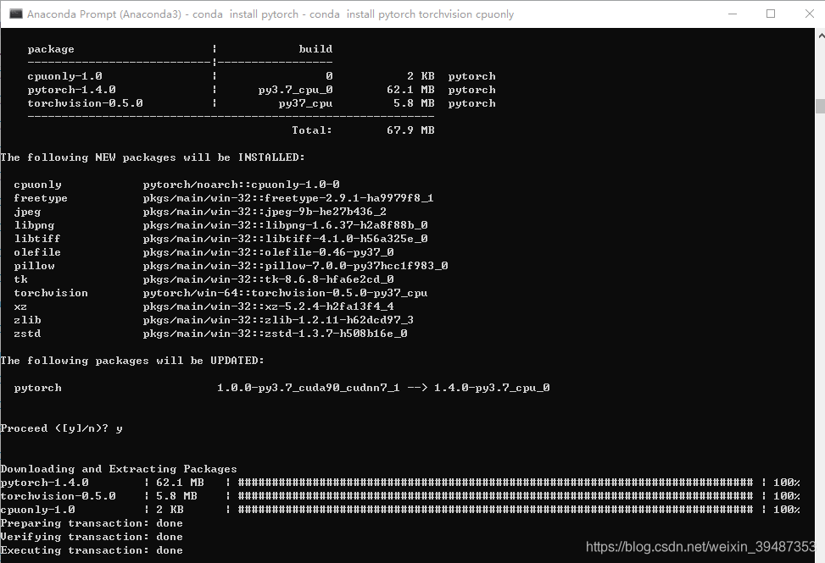The width and height of the screenshot is (825, 563).
Task: Click the 'zstd' package name
Action: coord(27,334)
